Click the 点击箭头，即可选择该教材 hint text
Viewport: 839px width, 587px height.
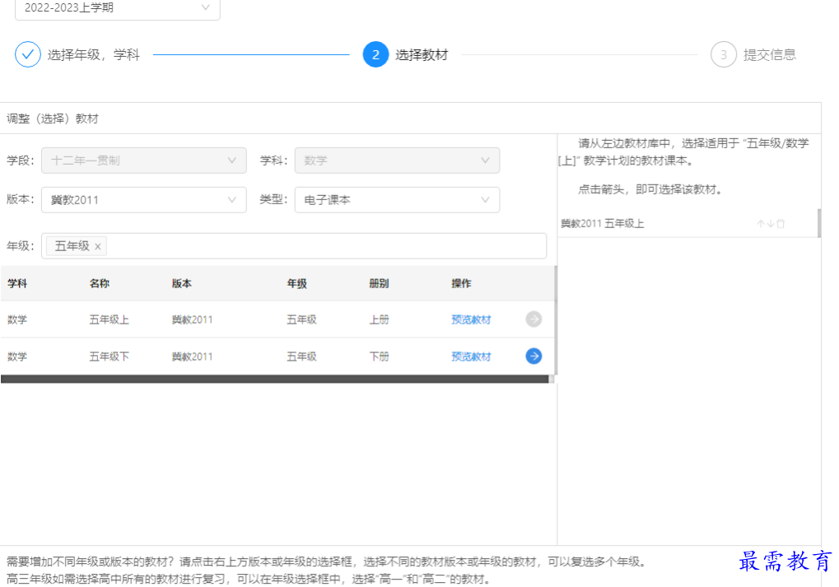click(x=650, y=189)
